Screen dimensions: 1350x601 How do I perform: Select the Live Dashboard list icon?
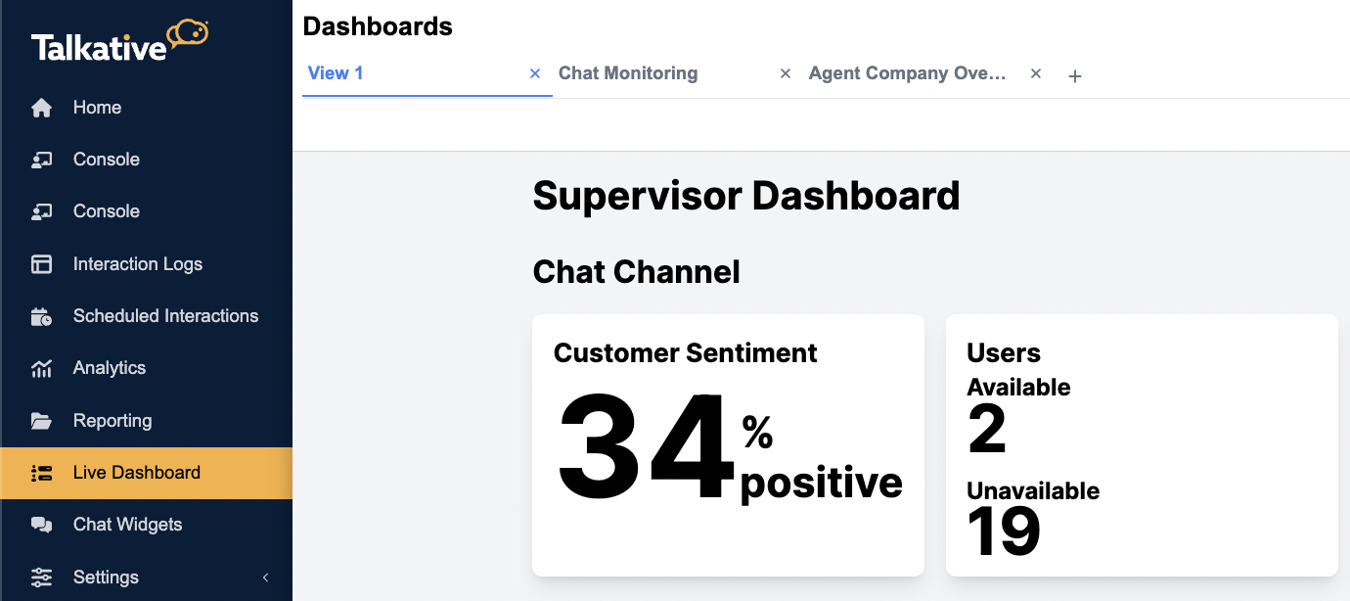point(41,473)
